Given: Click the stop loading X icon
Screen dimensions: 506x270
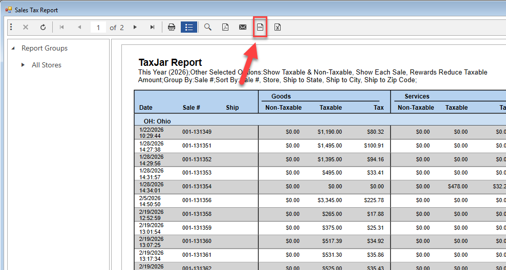Looking at the screenshot, I should click(x=26, y=27).
